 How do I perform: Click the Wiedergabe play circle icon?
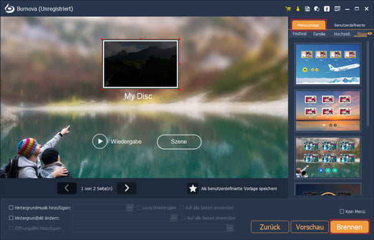[x=100, y=142]
